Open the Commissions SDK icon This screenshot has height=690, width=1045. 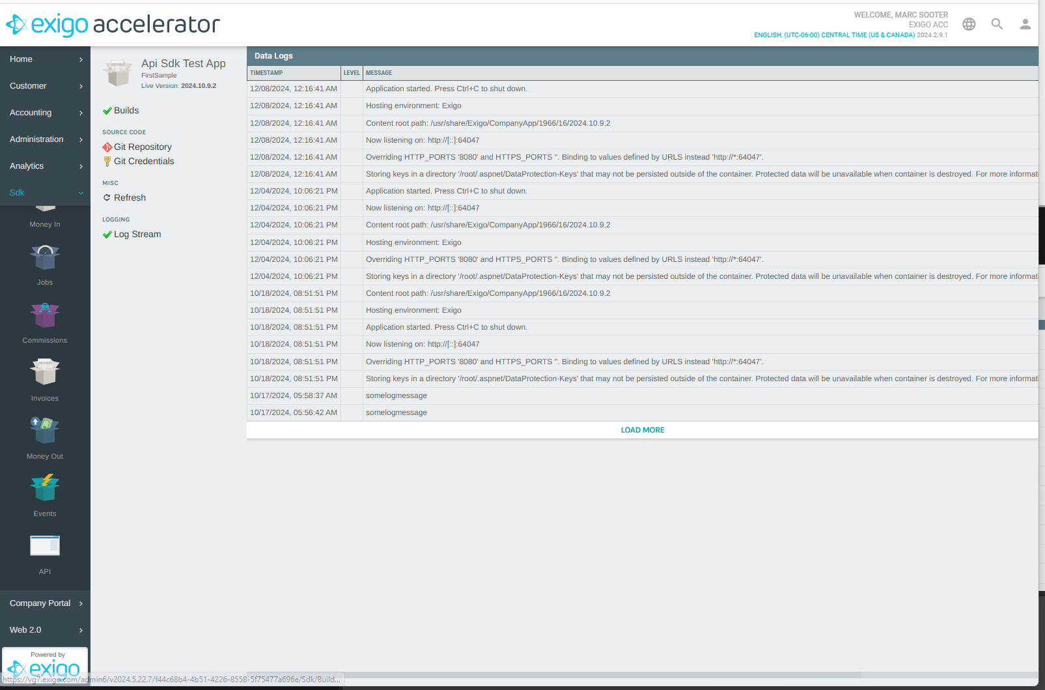coord(45,316)
